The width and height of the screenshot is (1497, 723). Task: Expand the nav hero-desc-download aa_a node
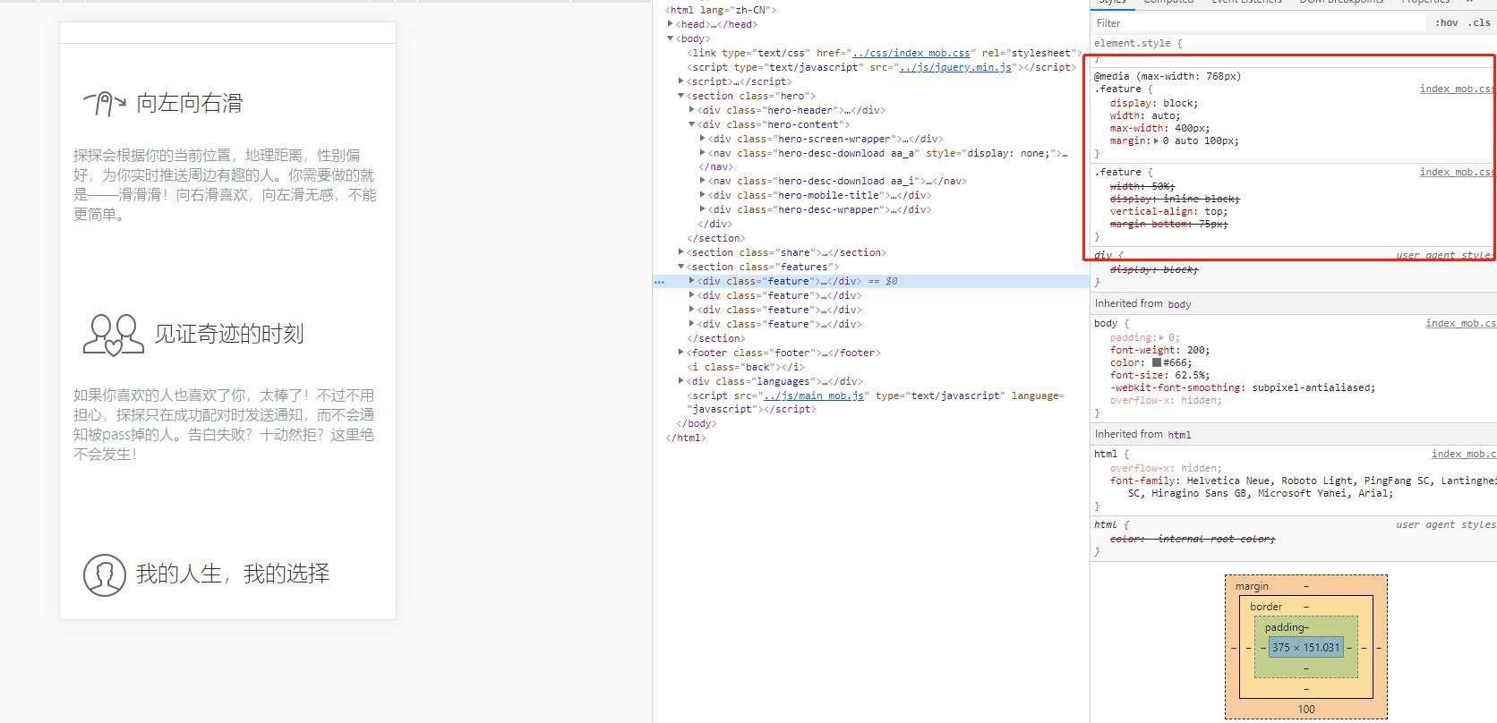pyautogui.click(x=703, y=153)
